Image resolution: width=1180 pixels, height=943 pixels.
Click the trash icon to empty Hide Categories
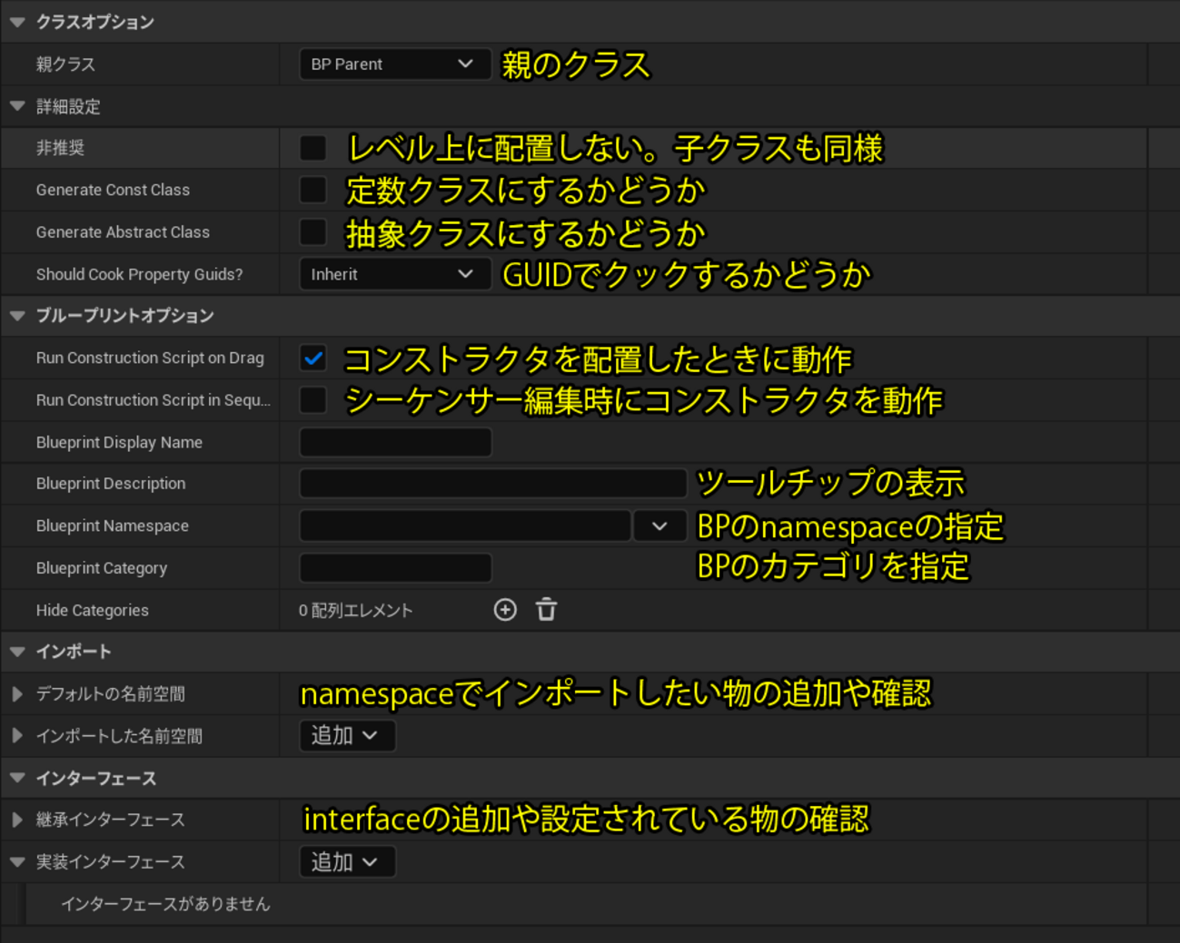coord(546,610)
